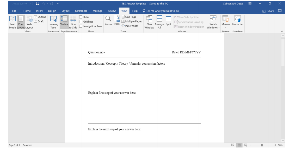
Task: Click the 'Date | DD/MM/YYYY' text
Action: pyautogui.click(x=186, y=52)
